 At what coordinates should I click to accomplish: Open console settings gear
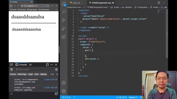pos(56,70)
